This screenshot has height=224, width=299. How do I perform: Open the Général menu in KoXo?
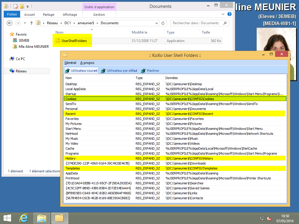70,63
